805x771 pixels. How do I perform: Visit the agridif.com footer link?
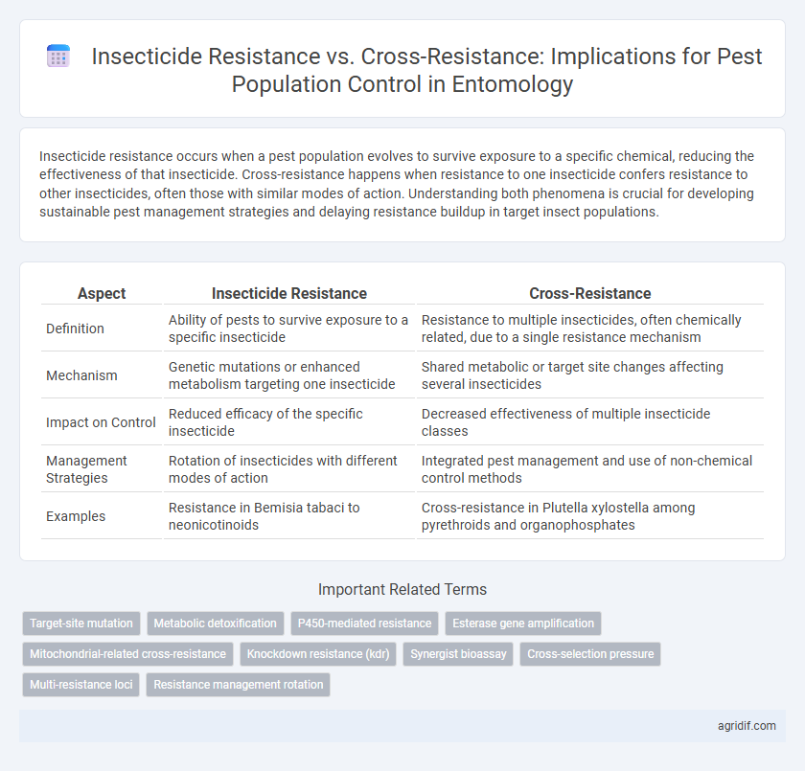pos(747,726)
